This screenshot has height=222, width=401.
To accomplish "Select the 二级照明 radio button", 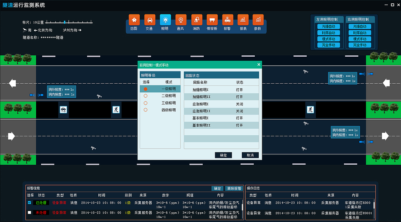I will point(145,96).
